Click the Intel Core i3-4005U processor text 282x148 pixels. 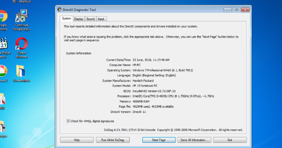coord(173,96)
